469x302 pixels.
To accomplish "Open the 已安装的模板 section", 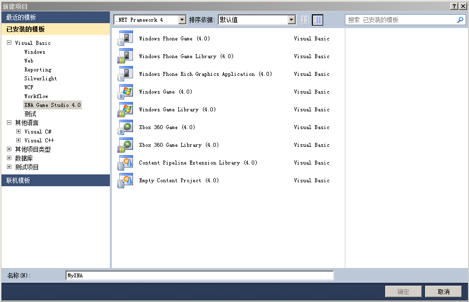I will coord(56,29).
